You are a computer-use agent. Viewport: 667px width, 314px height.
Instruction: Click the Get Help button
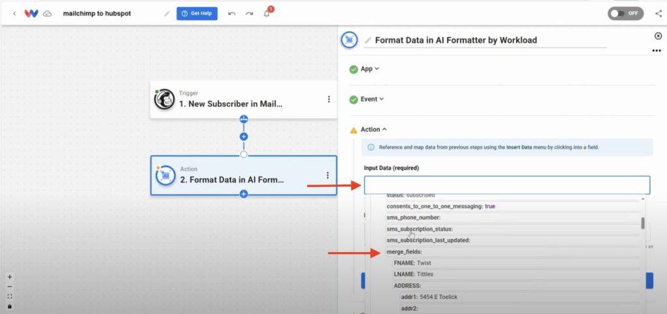[x=197, y=14]
